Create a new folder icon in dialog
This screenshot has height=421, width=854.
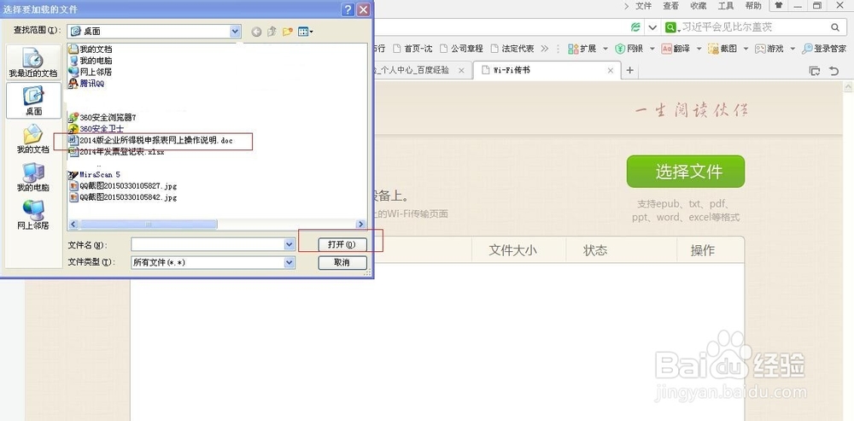coord(288,32)
